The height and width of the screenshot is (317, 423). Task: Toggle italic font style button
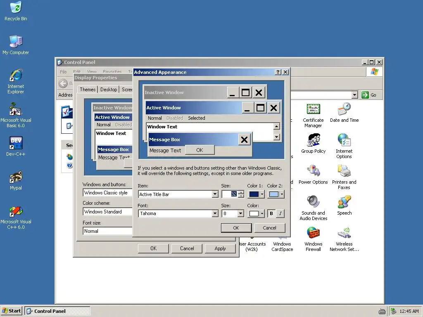(280, 213)
